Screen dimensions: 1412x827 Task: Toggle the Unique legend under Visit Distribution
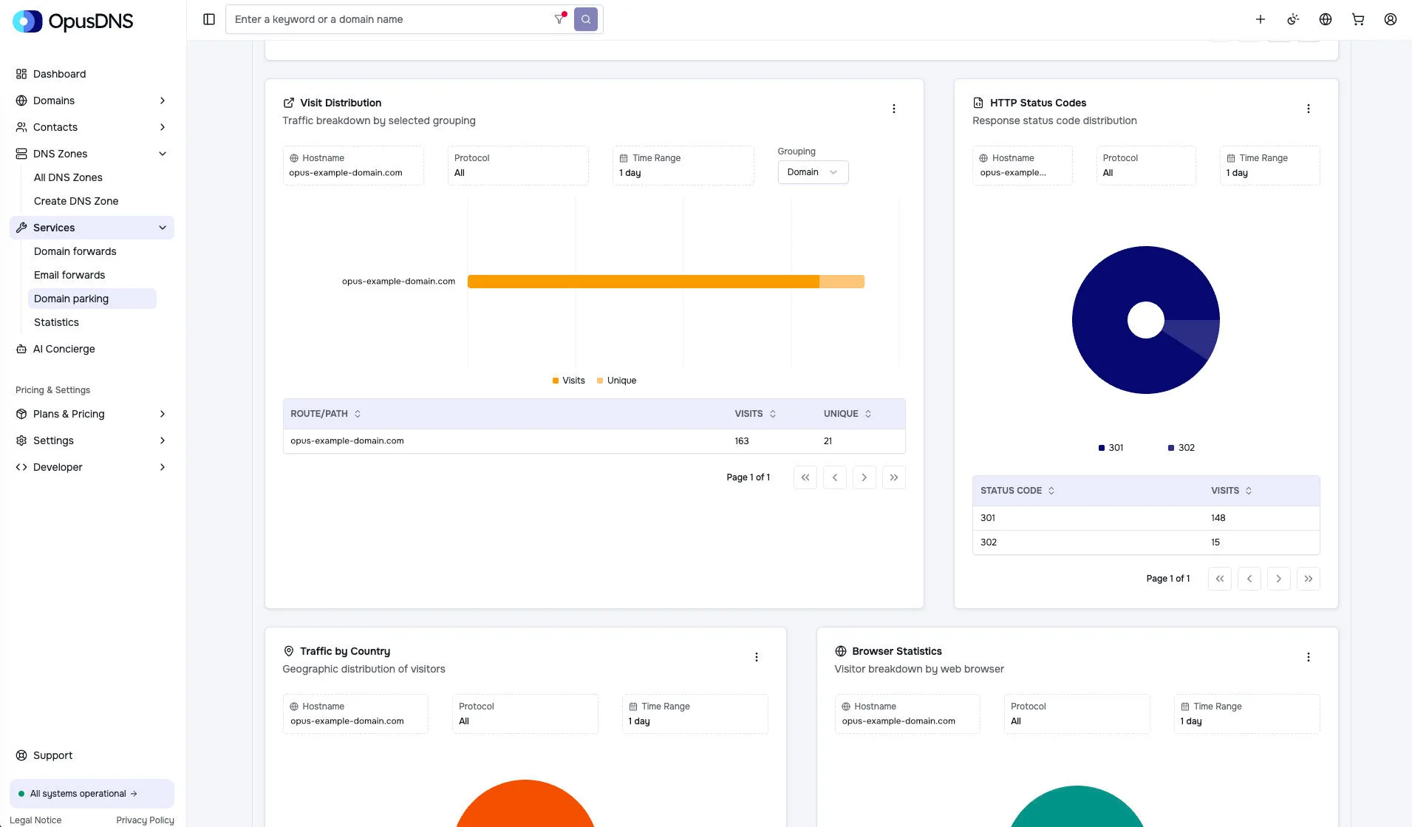pos(616,380)
